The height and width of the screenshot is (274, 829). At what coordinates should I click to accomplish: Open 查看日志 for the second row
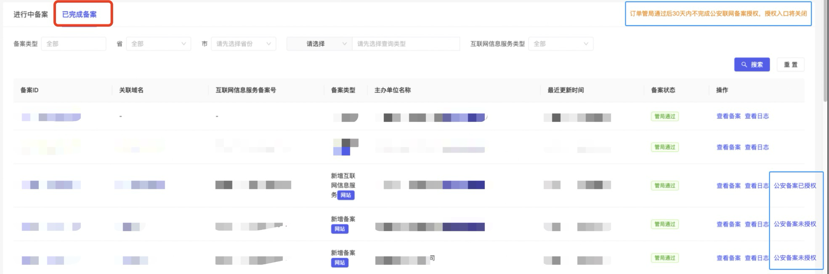tap(757, 147)
